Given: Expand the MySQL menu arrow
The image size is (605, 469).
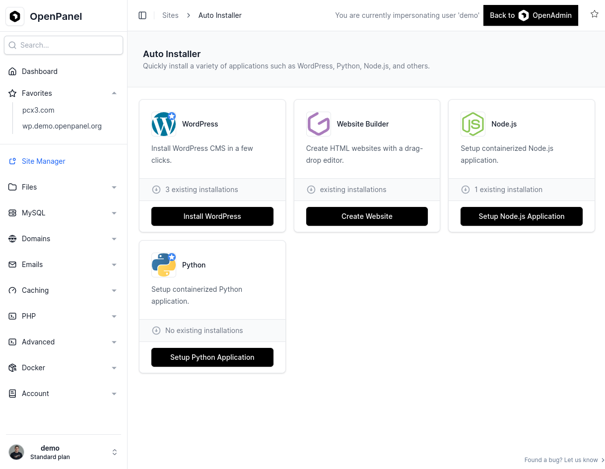Looking at the screenshot, I should [x=114, y=213].
